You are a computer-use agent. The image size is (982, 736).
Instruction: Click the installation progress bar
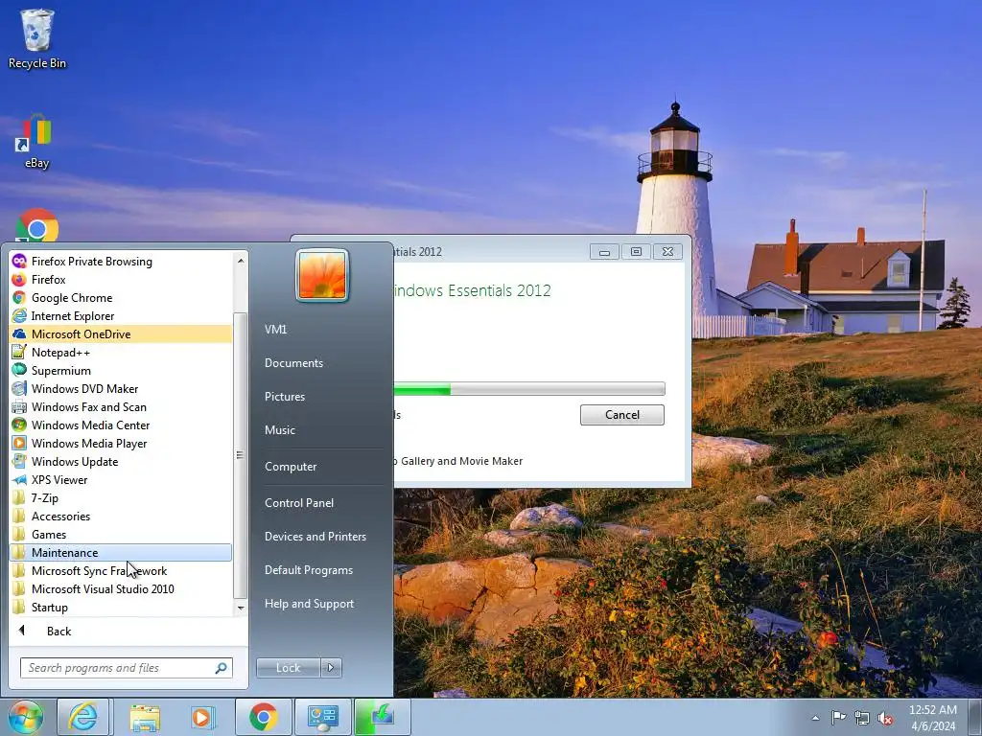pos(529,389)
